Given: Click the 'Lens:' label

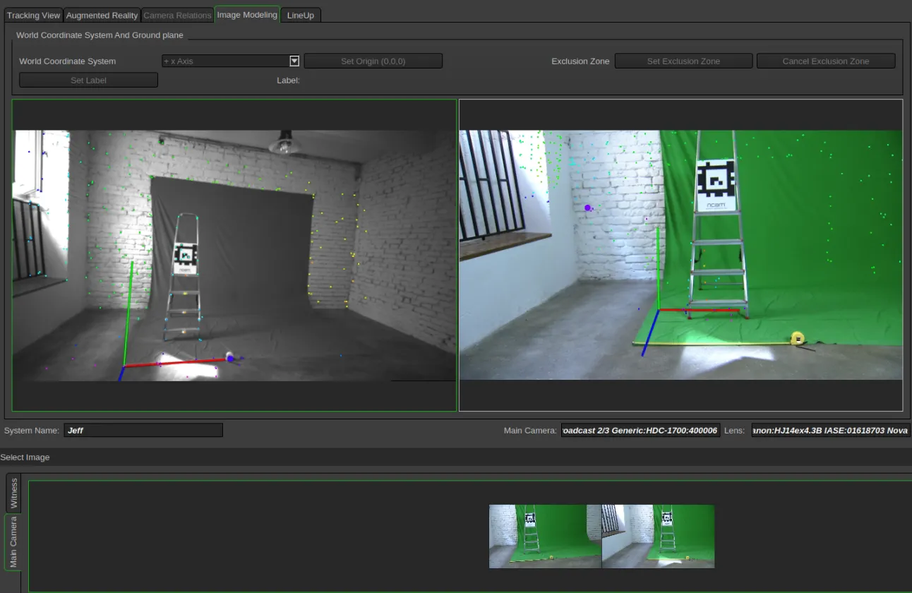Looking at the screenshot, I should (735, 430).
